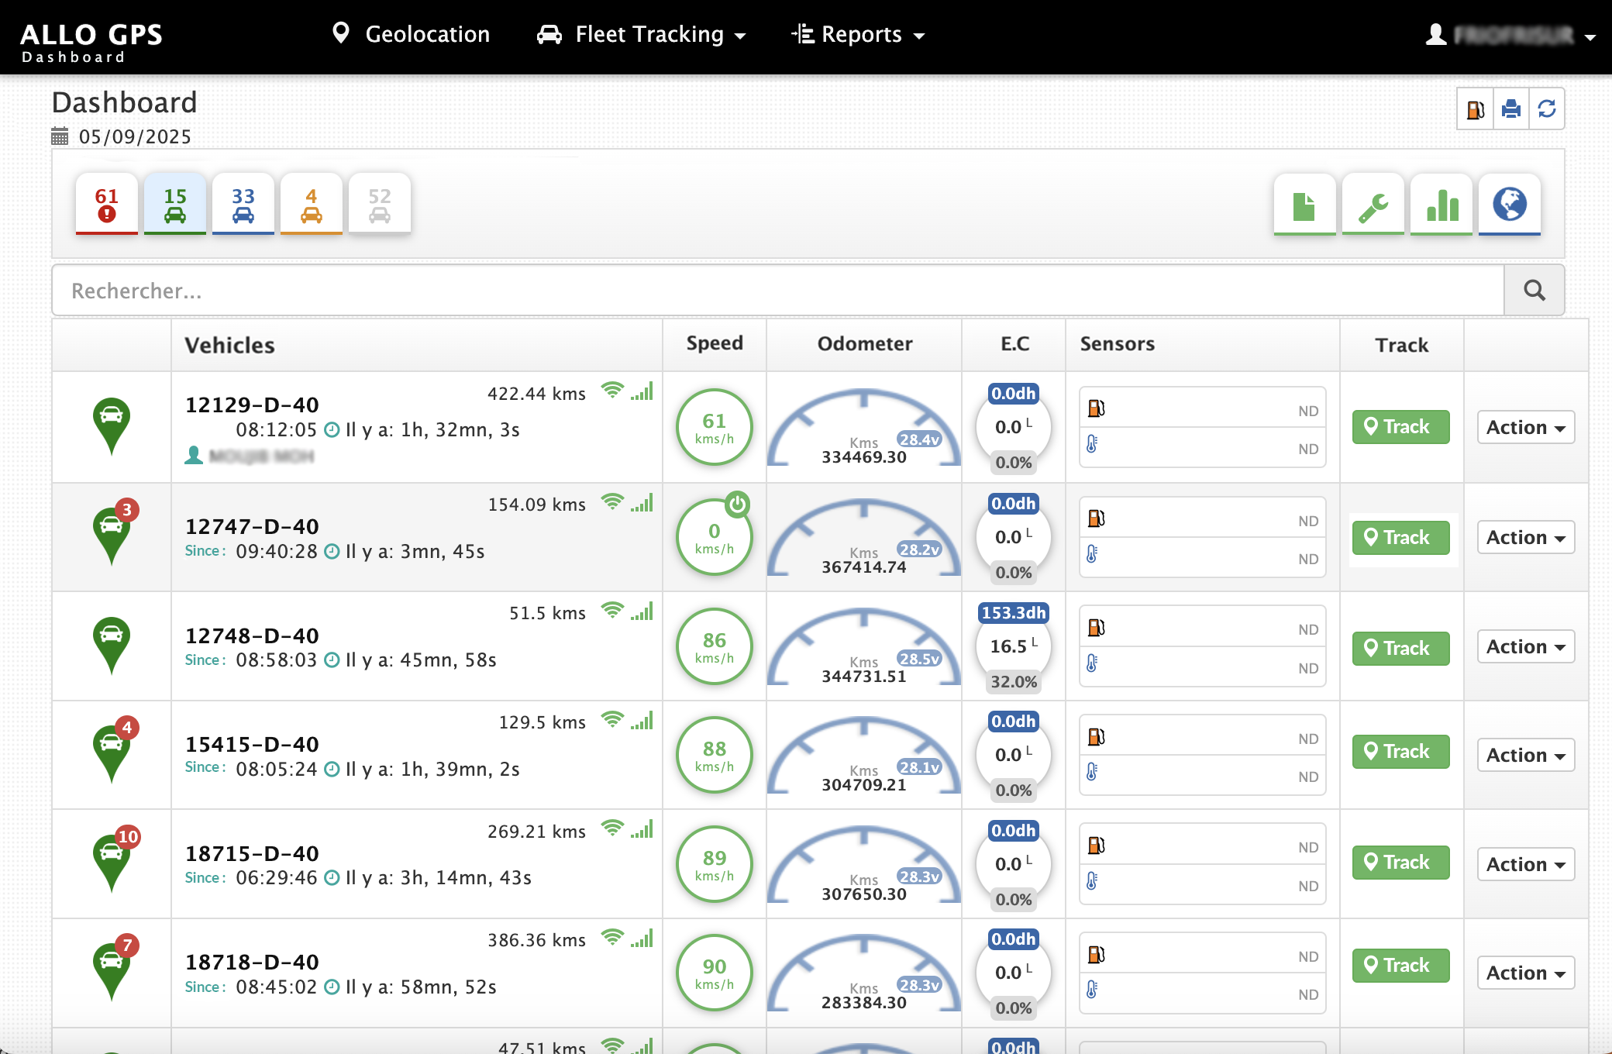The height and width of the screenshot is (1054, 1612).
Task: Filter by 33 blue vehicles
Action: pyautogui.click(x=243, y=205)
